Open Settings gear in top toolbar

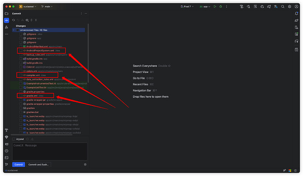click(x=289, y=7)
